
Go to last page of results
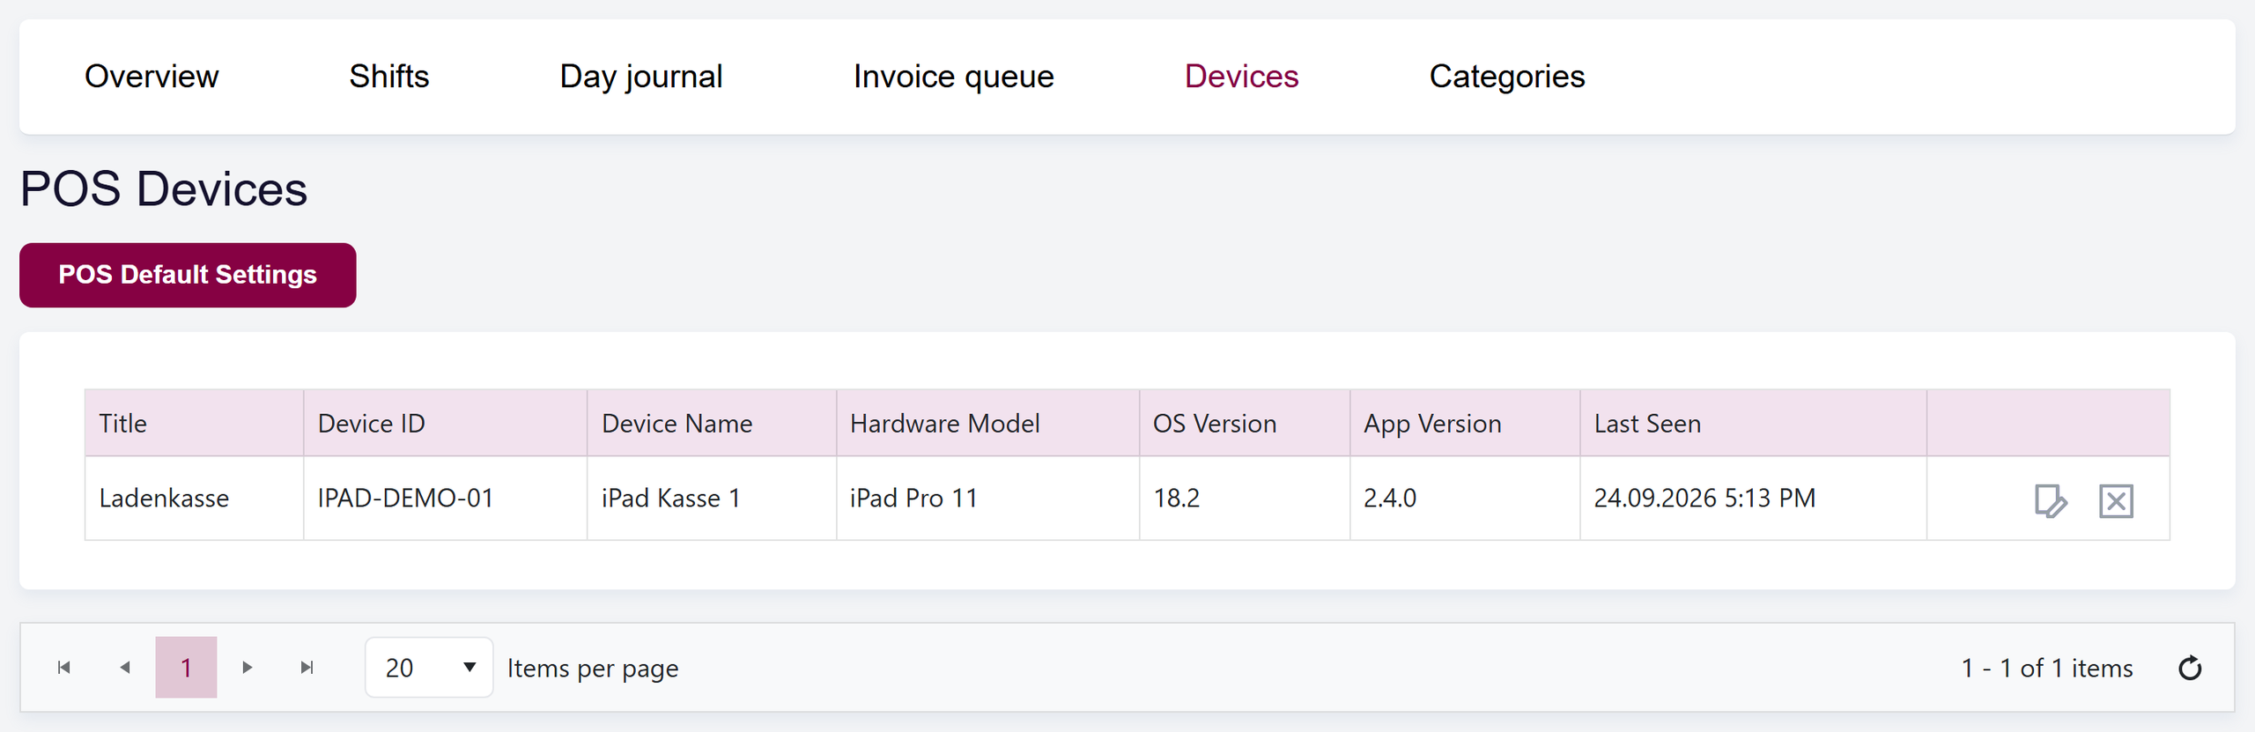(307, 668)
